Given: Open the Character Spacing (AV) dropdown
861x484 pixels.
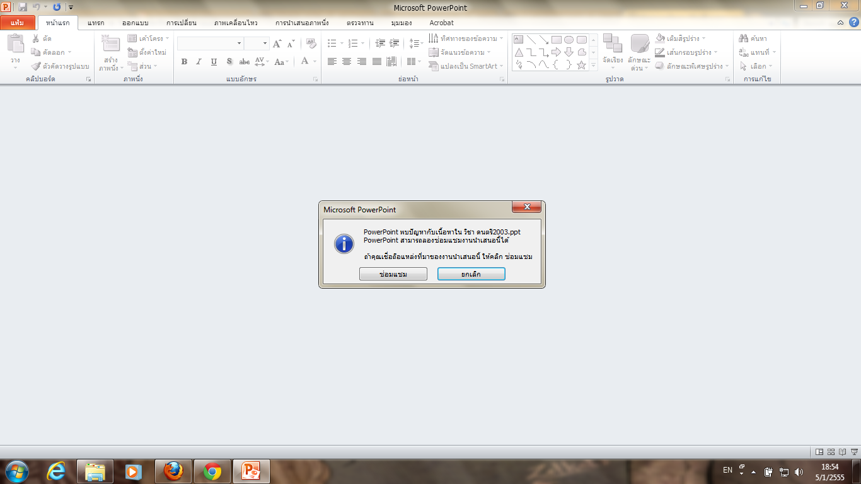Looking at the screenshot, I should [x=262, y=62].
